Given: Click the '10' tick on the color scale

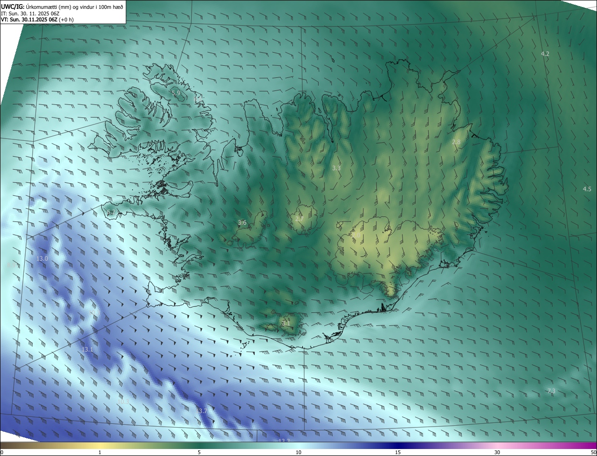Looking at the screenshot, I should click(x=298, y=452).
